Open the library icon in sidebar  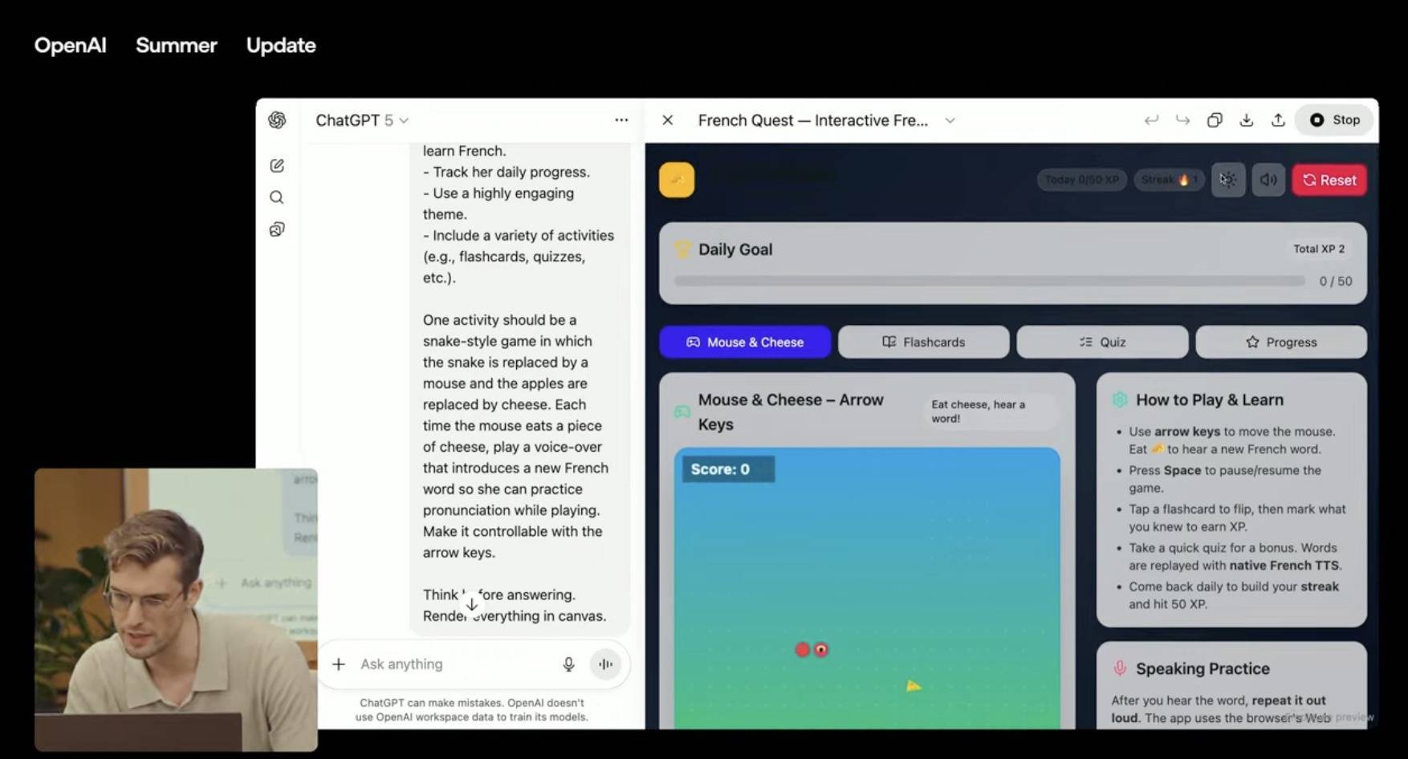click(x=277, y=229)
